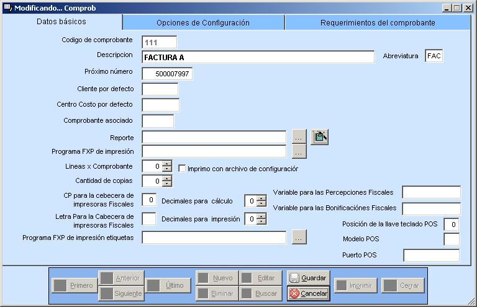Increase Lineas x Comprobante spinner value
The height and width of the screenshot is (307, 477).
[167, 164]
